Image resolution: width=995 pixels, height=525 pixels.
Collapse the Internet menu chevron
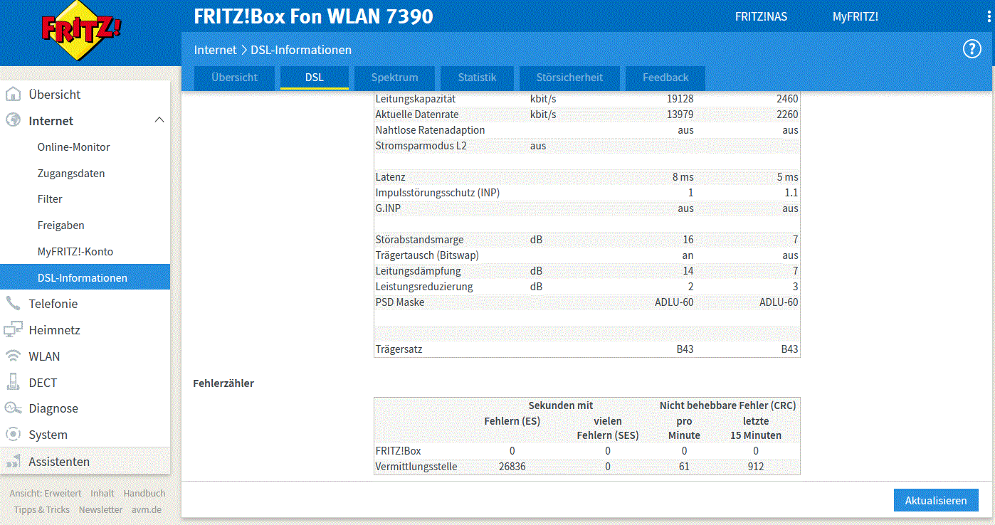(x=159, y=120)
